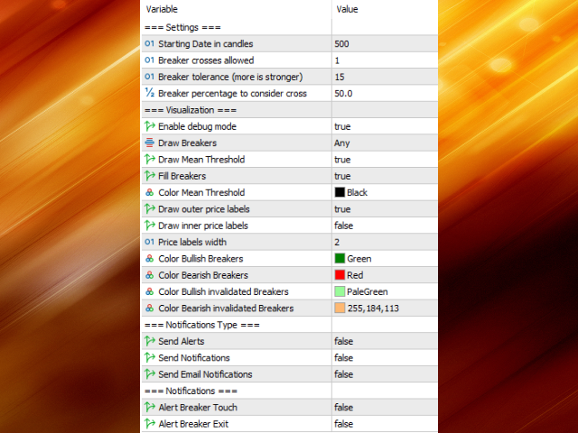Open the Green color dropdown for Bullish Breakers

point(385,259)
